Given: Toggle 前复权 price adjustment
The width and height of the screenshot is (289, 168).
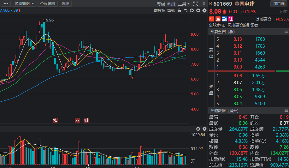Looking at the screenshot, I should tap(159, 11).
